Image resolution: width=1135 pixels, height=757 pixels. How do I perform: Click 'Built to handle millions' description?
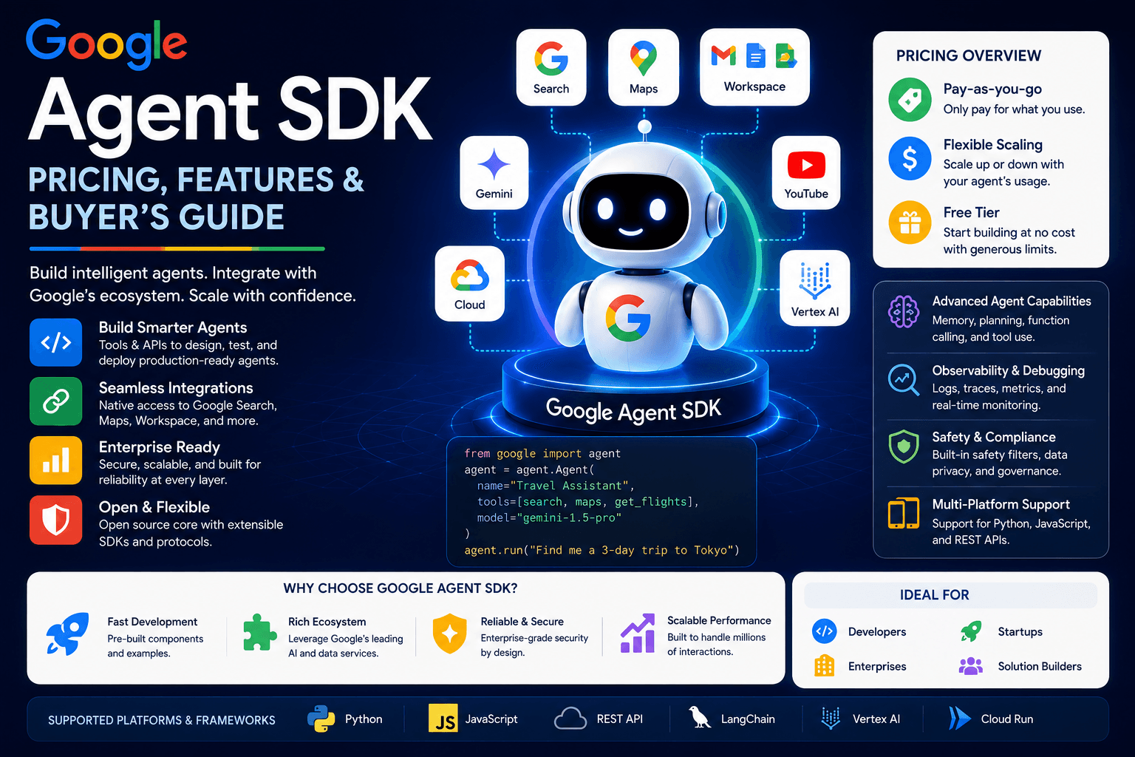tap(716, 645)
